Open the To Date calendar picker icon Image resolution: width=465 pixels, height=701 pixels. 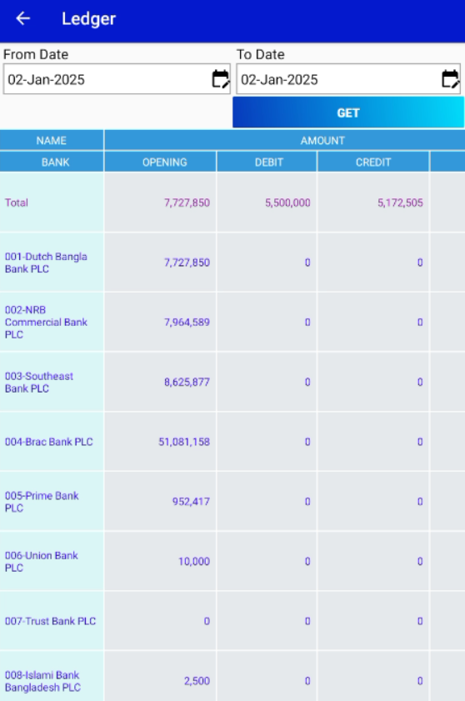450,79
